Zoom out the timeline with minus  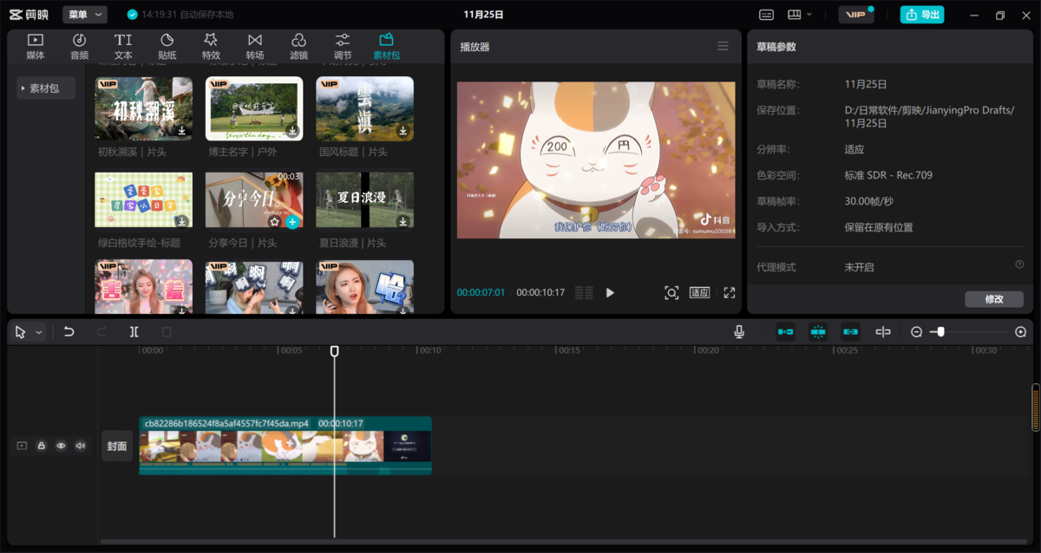(917, 332)
